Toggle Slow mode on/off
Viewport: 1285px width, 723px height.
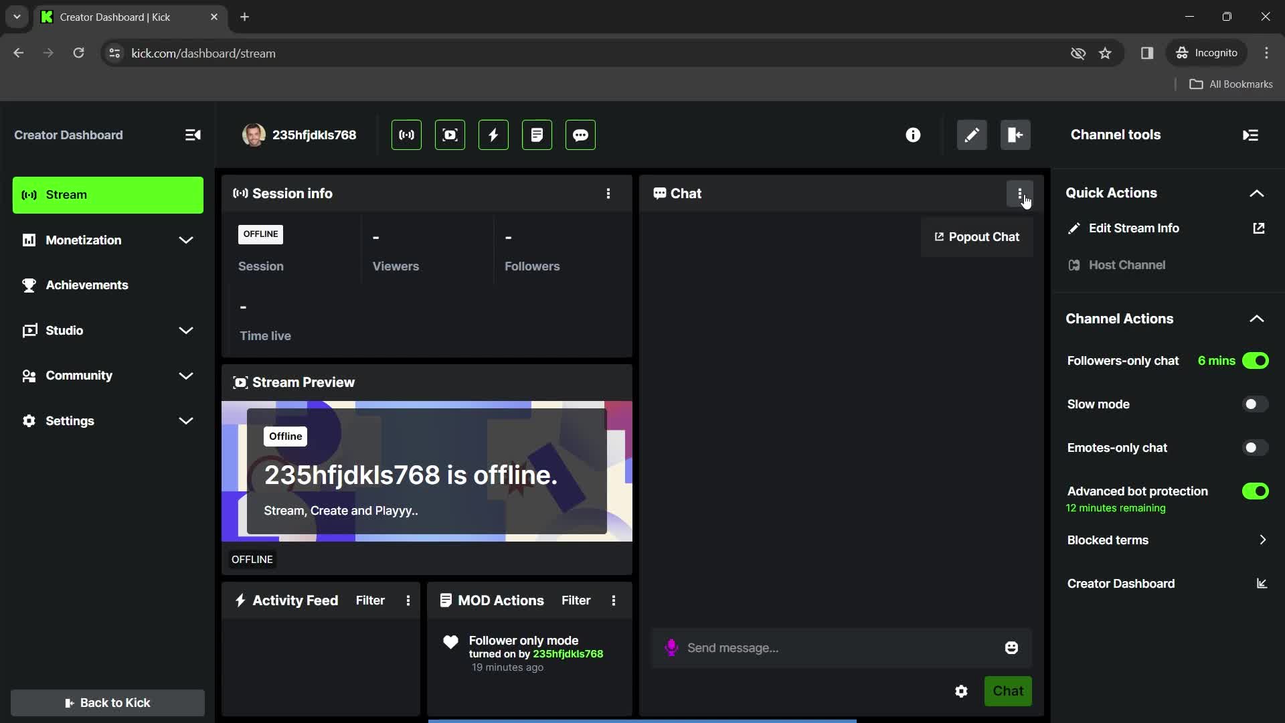[x=1254, y=404]
